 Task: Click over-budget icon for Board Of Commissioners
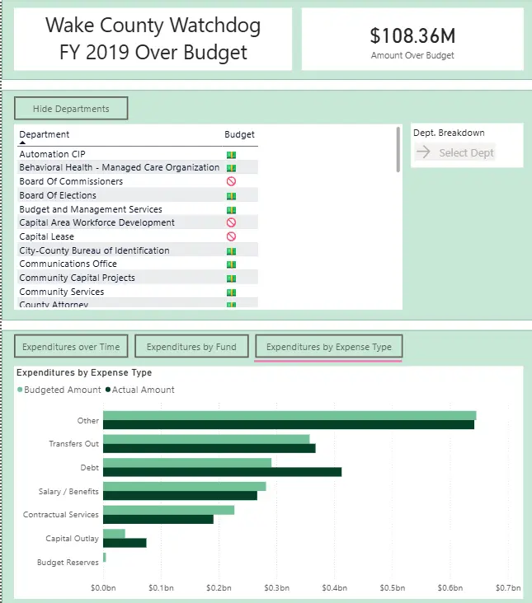pos(231,181)
